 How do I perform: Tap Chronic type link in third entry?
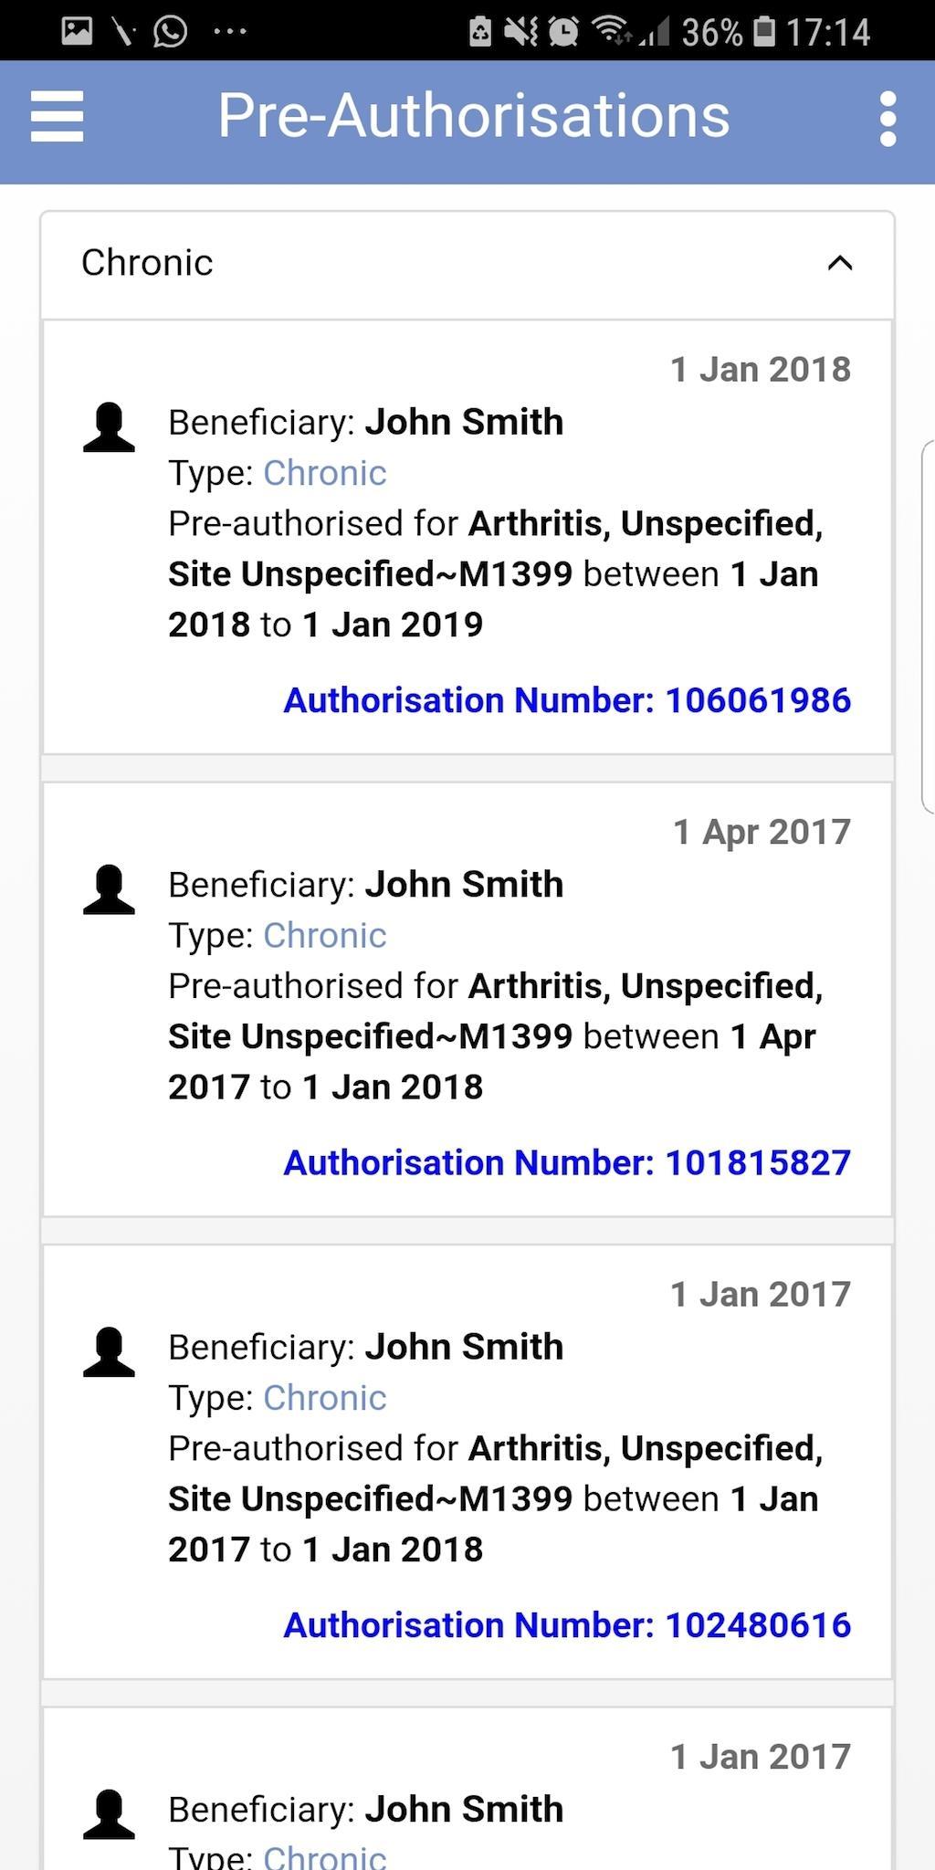click(325, 1397)
